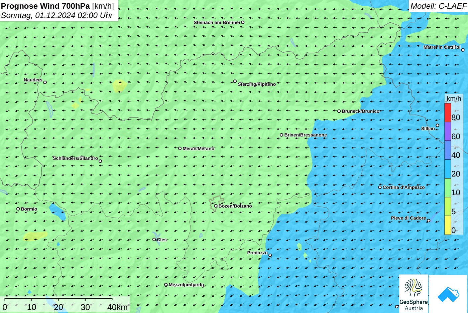Screen dimensions: 468x313
Task: Select the Nauders location marker
Action: point(45,82)
